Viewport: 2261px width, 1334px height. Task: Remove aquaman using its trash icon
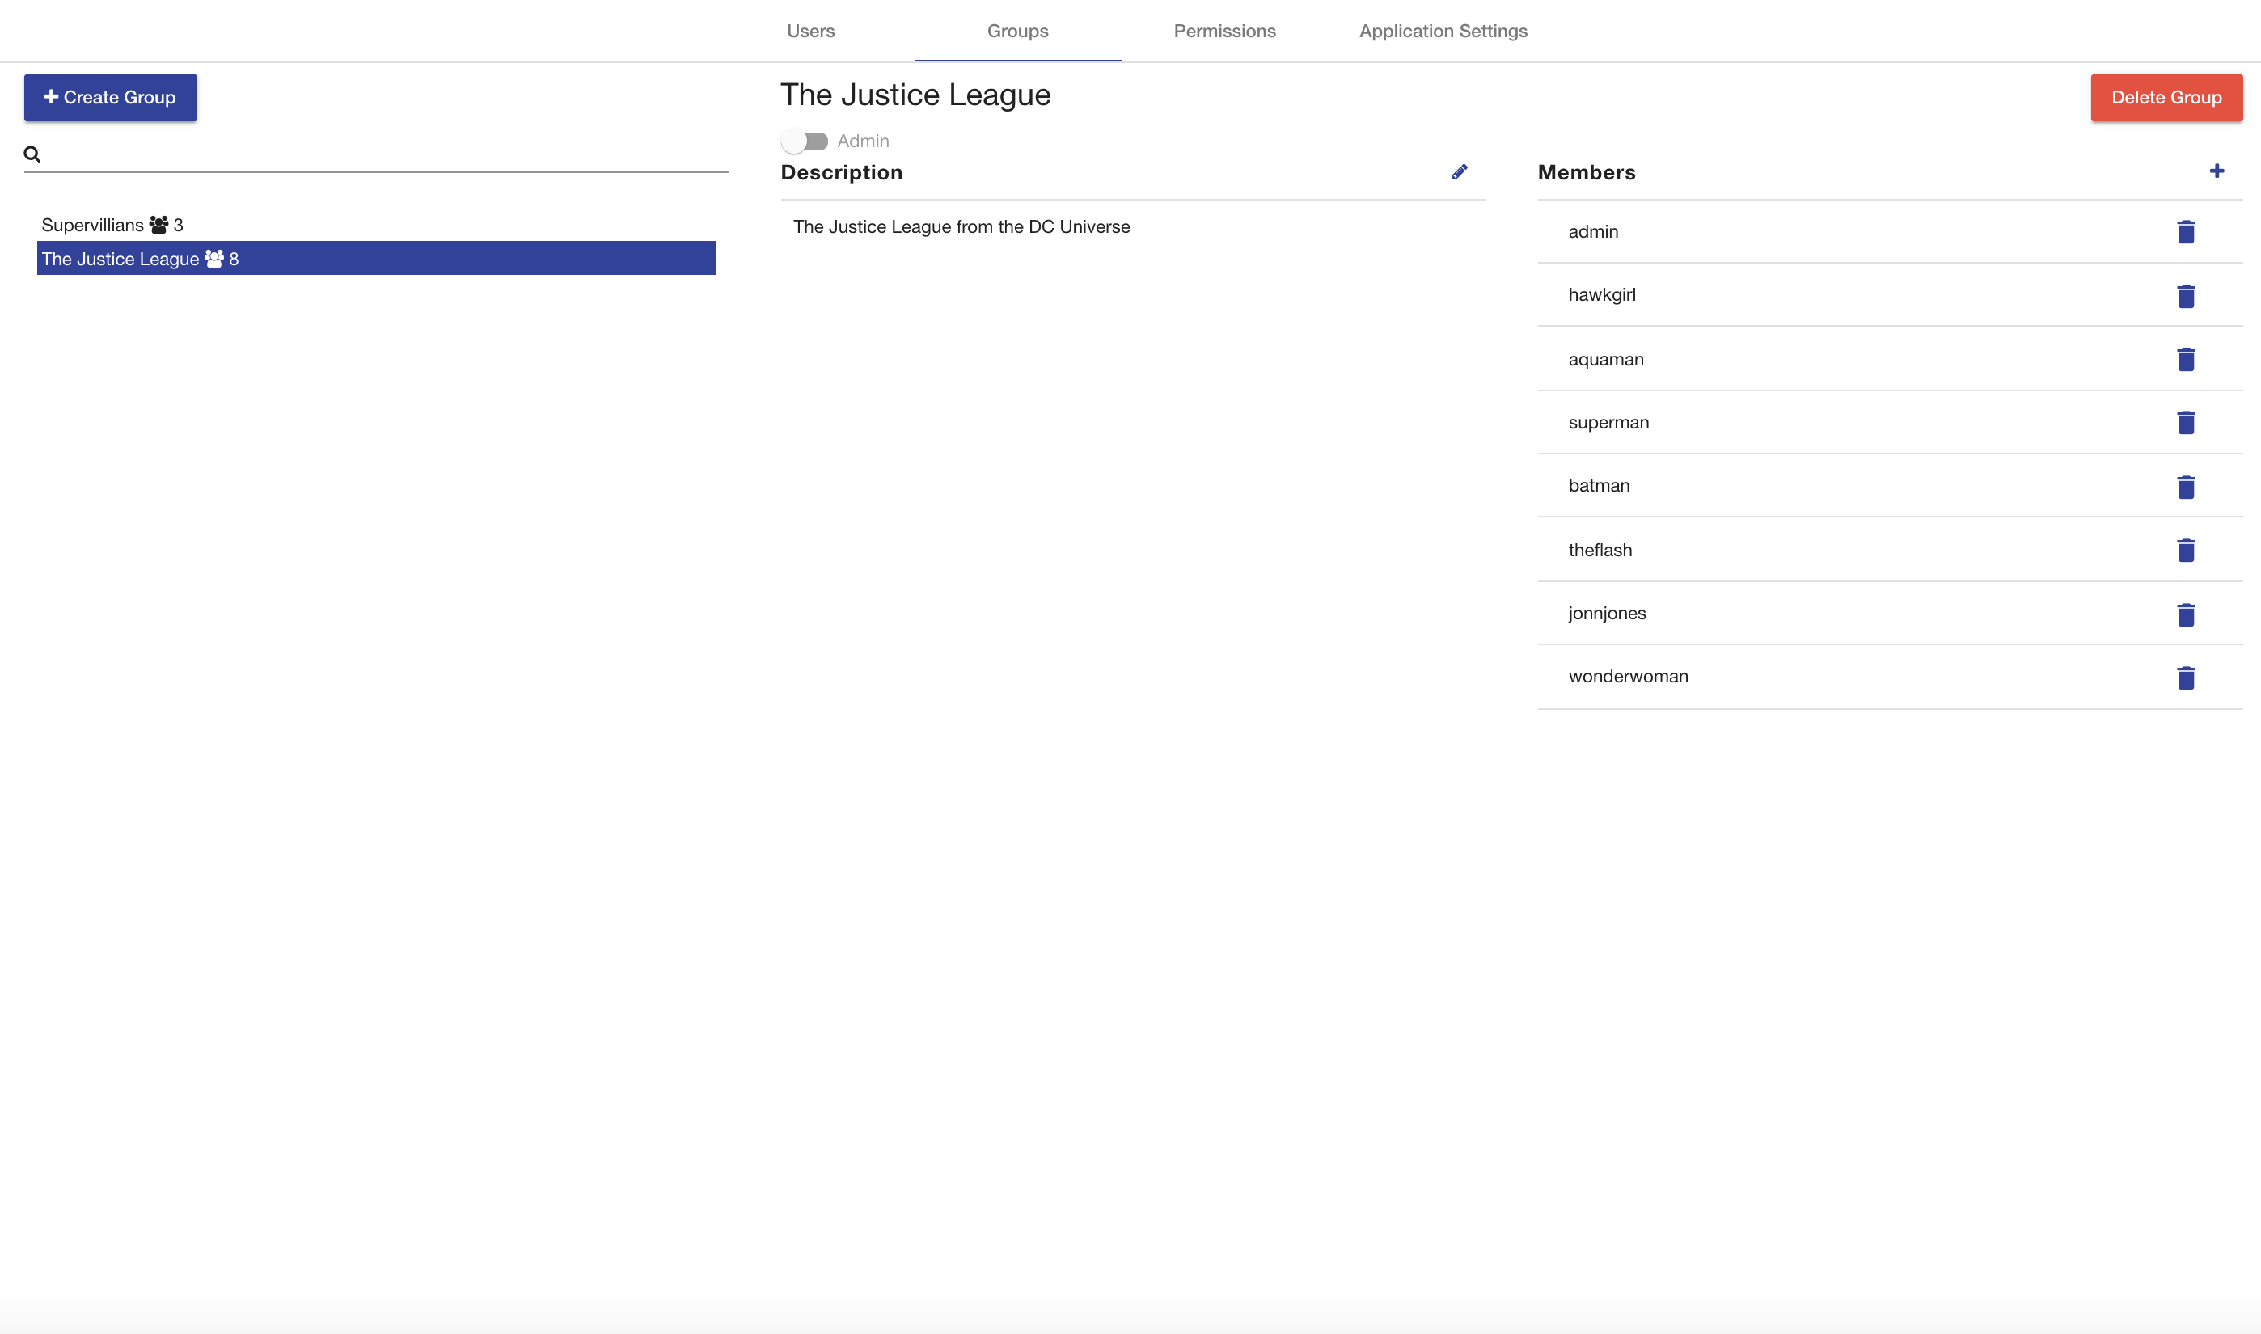(x=2187, y=360)
